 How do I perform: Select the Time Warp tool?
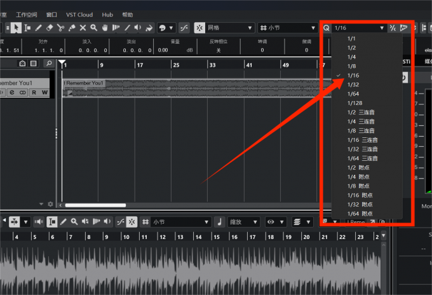click(x=116, y=28)
